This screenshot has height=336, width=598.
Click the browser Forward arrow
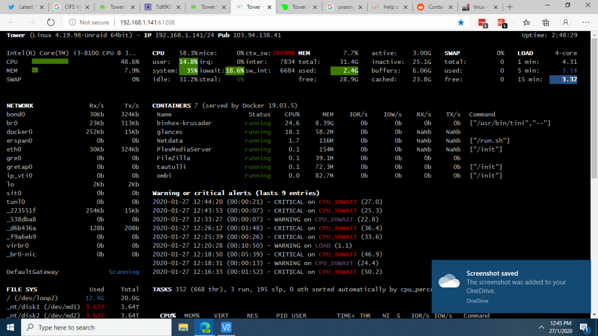(31, 22)
